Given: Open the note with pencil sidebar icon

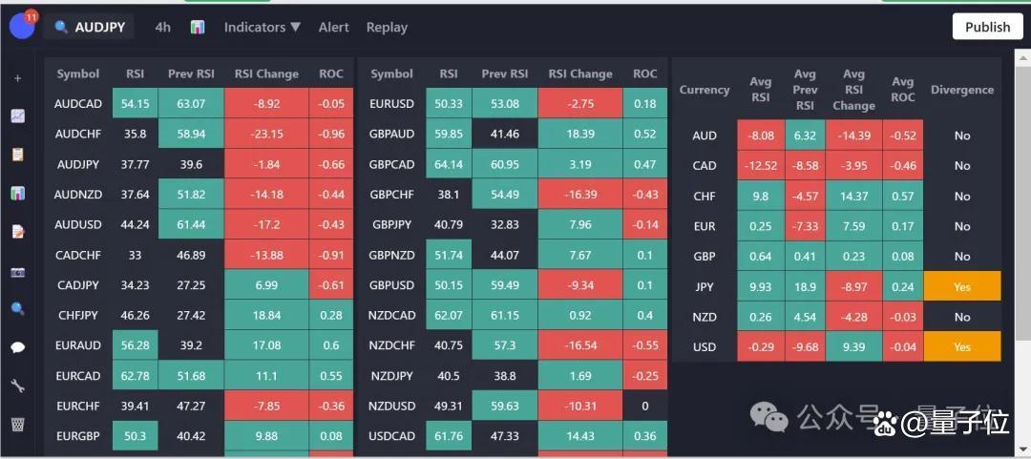Looking at the screenshot, I should click(x=17, y=232).
